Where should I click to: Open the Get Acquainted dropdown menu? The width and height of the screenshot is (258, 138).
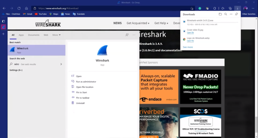[138, 23]
